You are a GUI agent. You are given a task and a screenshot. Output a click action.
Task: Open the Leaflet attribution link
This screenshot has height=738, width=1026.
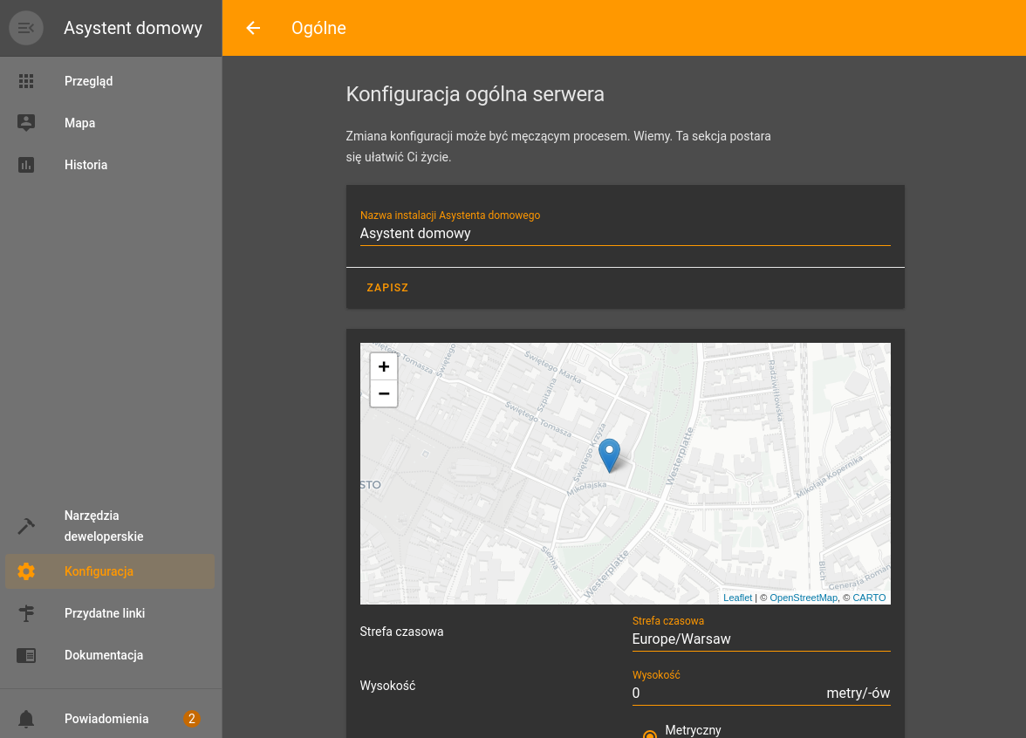(x=737, y=598)
